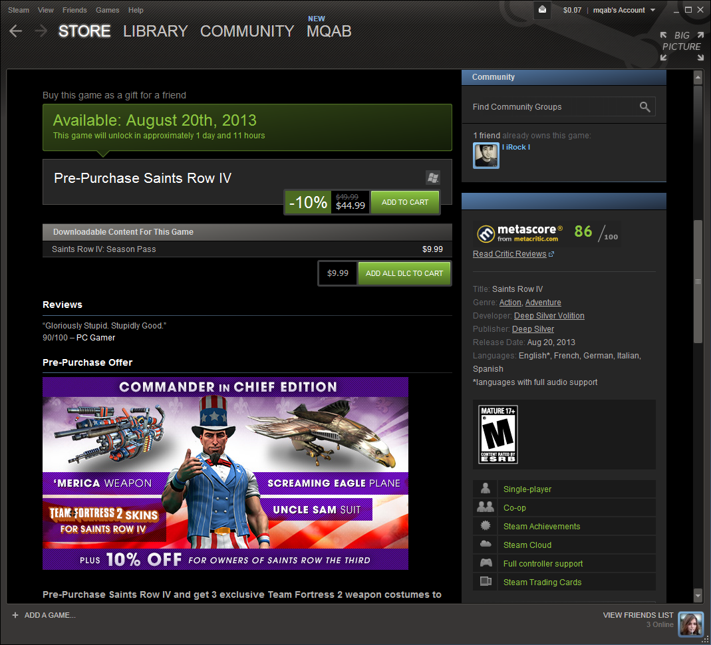Open the friends list avatar icon

coord(690,624)
